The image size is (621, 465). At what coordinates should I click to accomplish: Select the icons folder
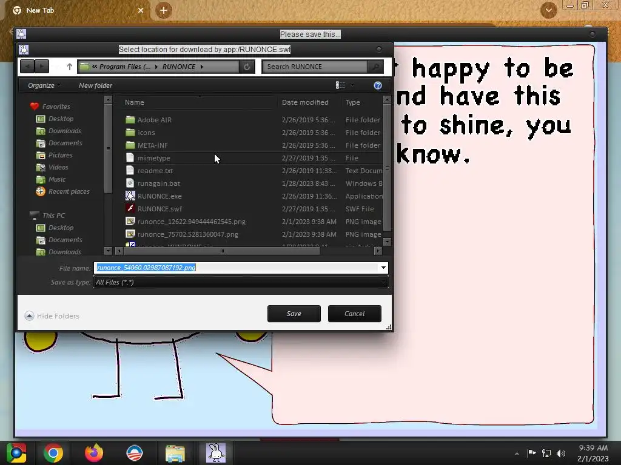click(x=146, y=133)
